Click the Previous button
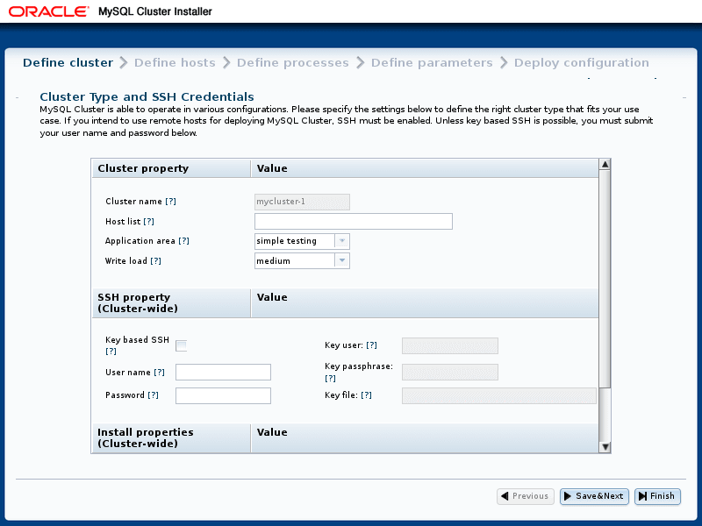The width and height of the screenshot is (702, 526). coord(525,496)
